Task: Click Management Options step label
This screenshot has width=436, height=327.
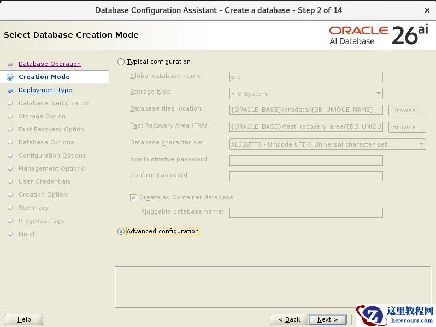Action: coord(51,168)
